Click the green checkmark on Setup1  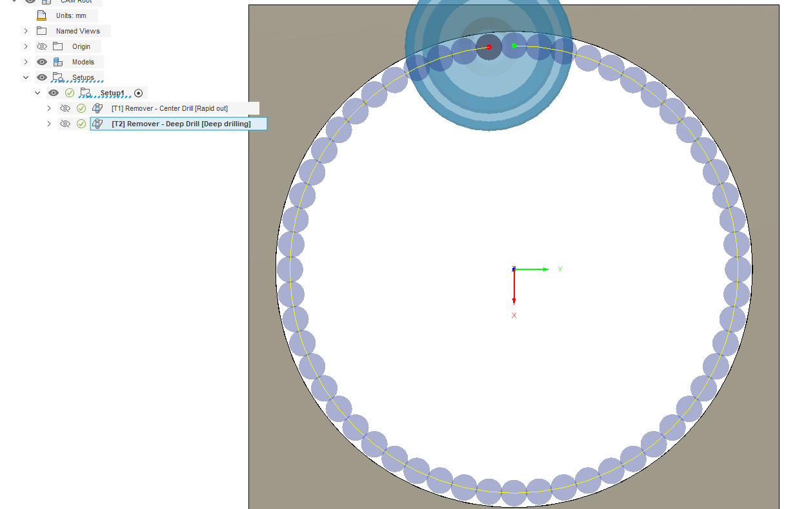point(70,93)
